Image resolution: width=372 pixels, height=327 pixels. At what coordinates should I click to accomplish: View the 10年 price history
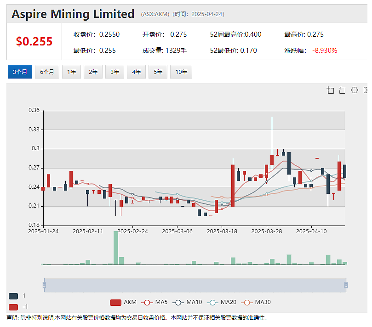pos(181,72)
